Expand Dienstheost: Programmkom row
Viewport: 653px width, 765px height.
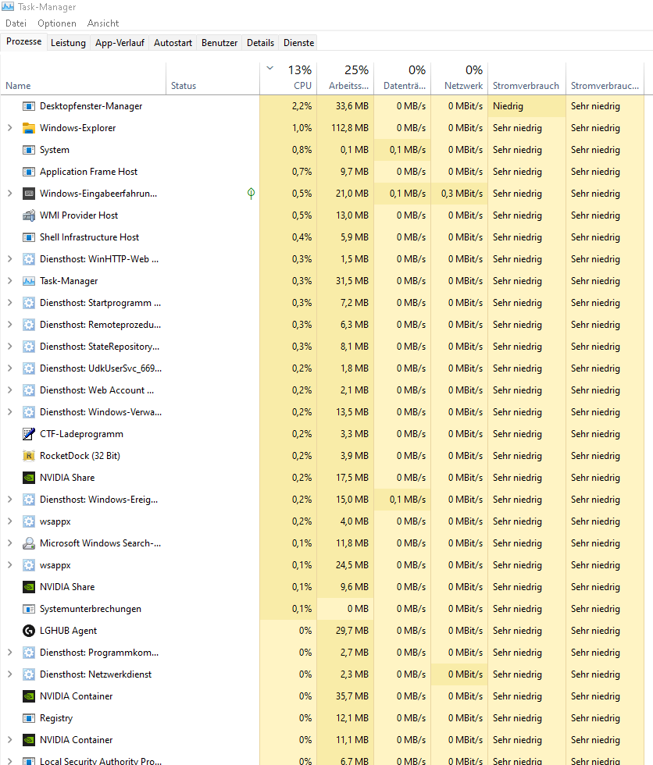tap(9, 653)
